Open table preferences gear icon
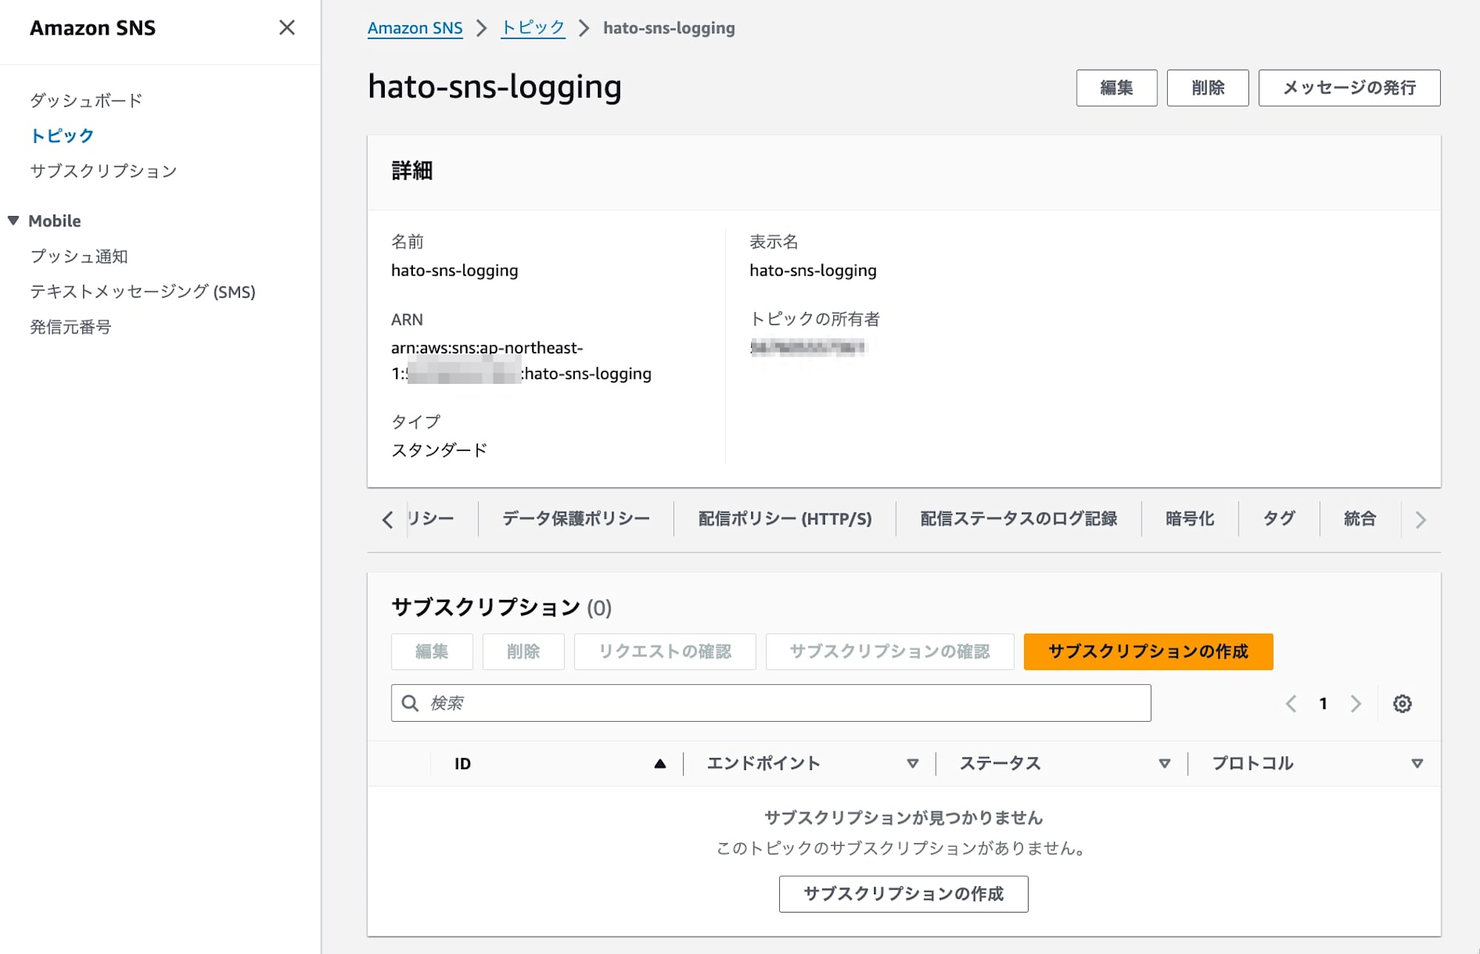Image resolution: width=1480 pixels, height=954 pixels. [1402, 703]
